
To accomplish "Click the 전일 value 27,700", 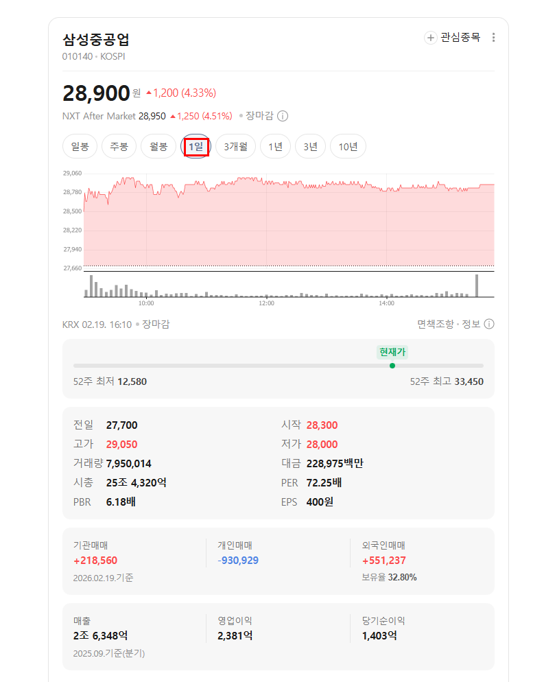I will coord(121,425).
